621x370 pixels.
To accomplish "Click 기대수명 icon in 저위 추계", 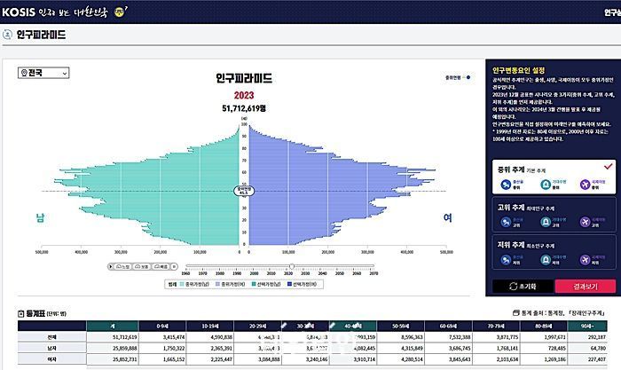I will point(546,258).
